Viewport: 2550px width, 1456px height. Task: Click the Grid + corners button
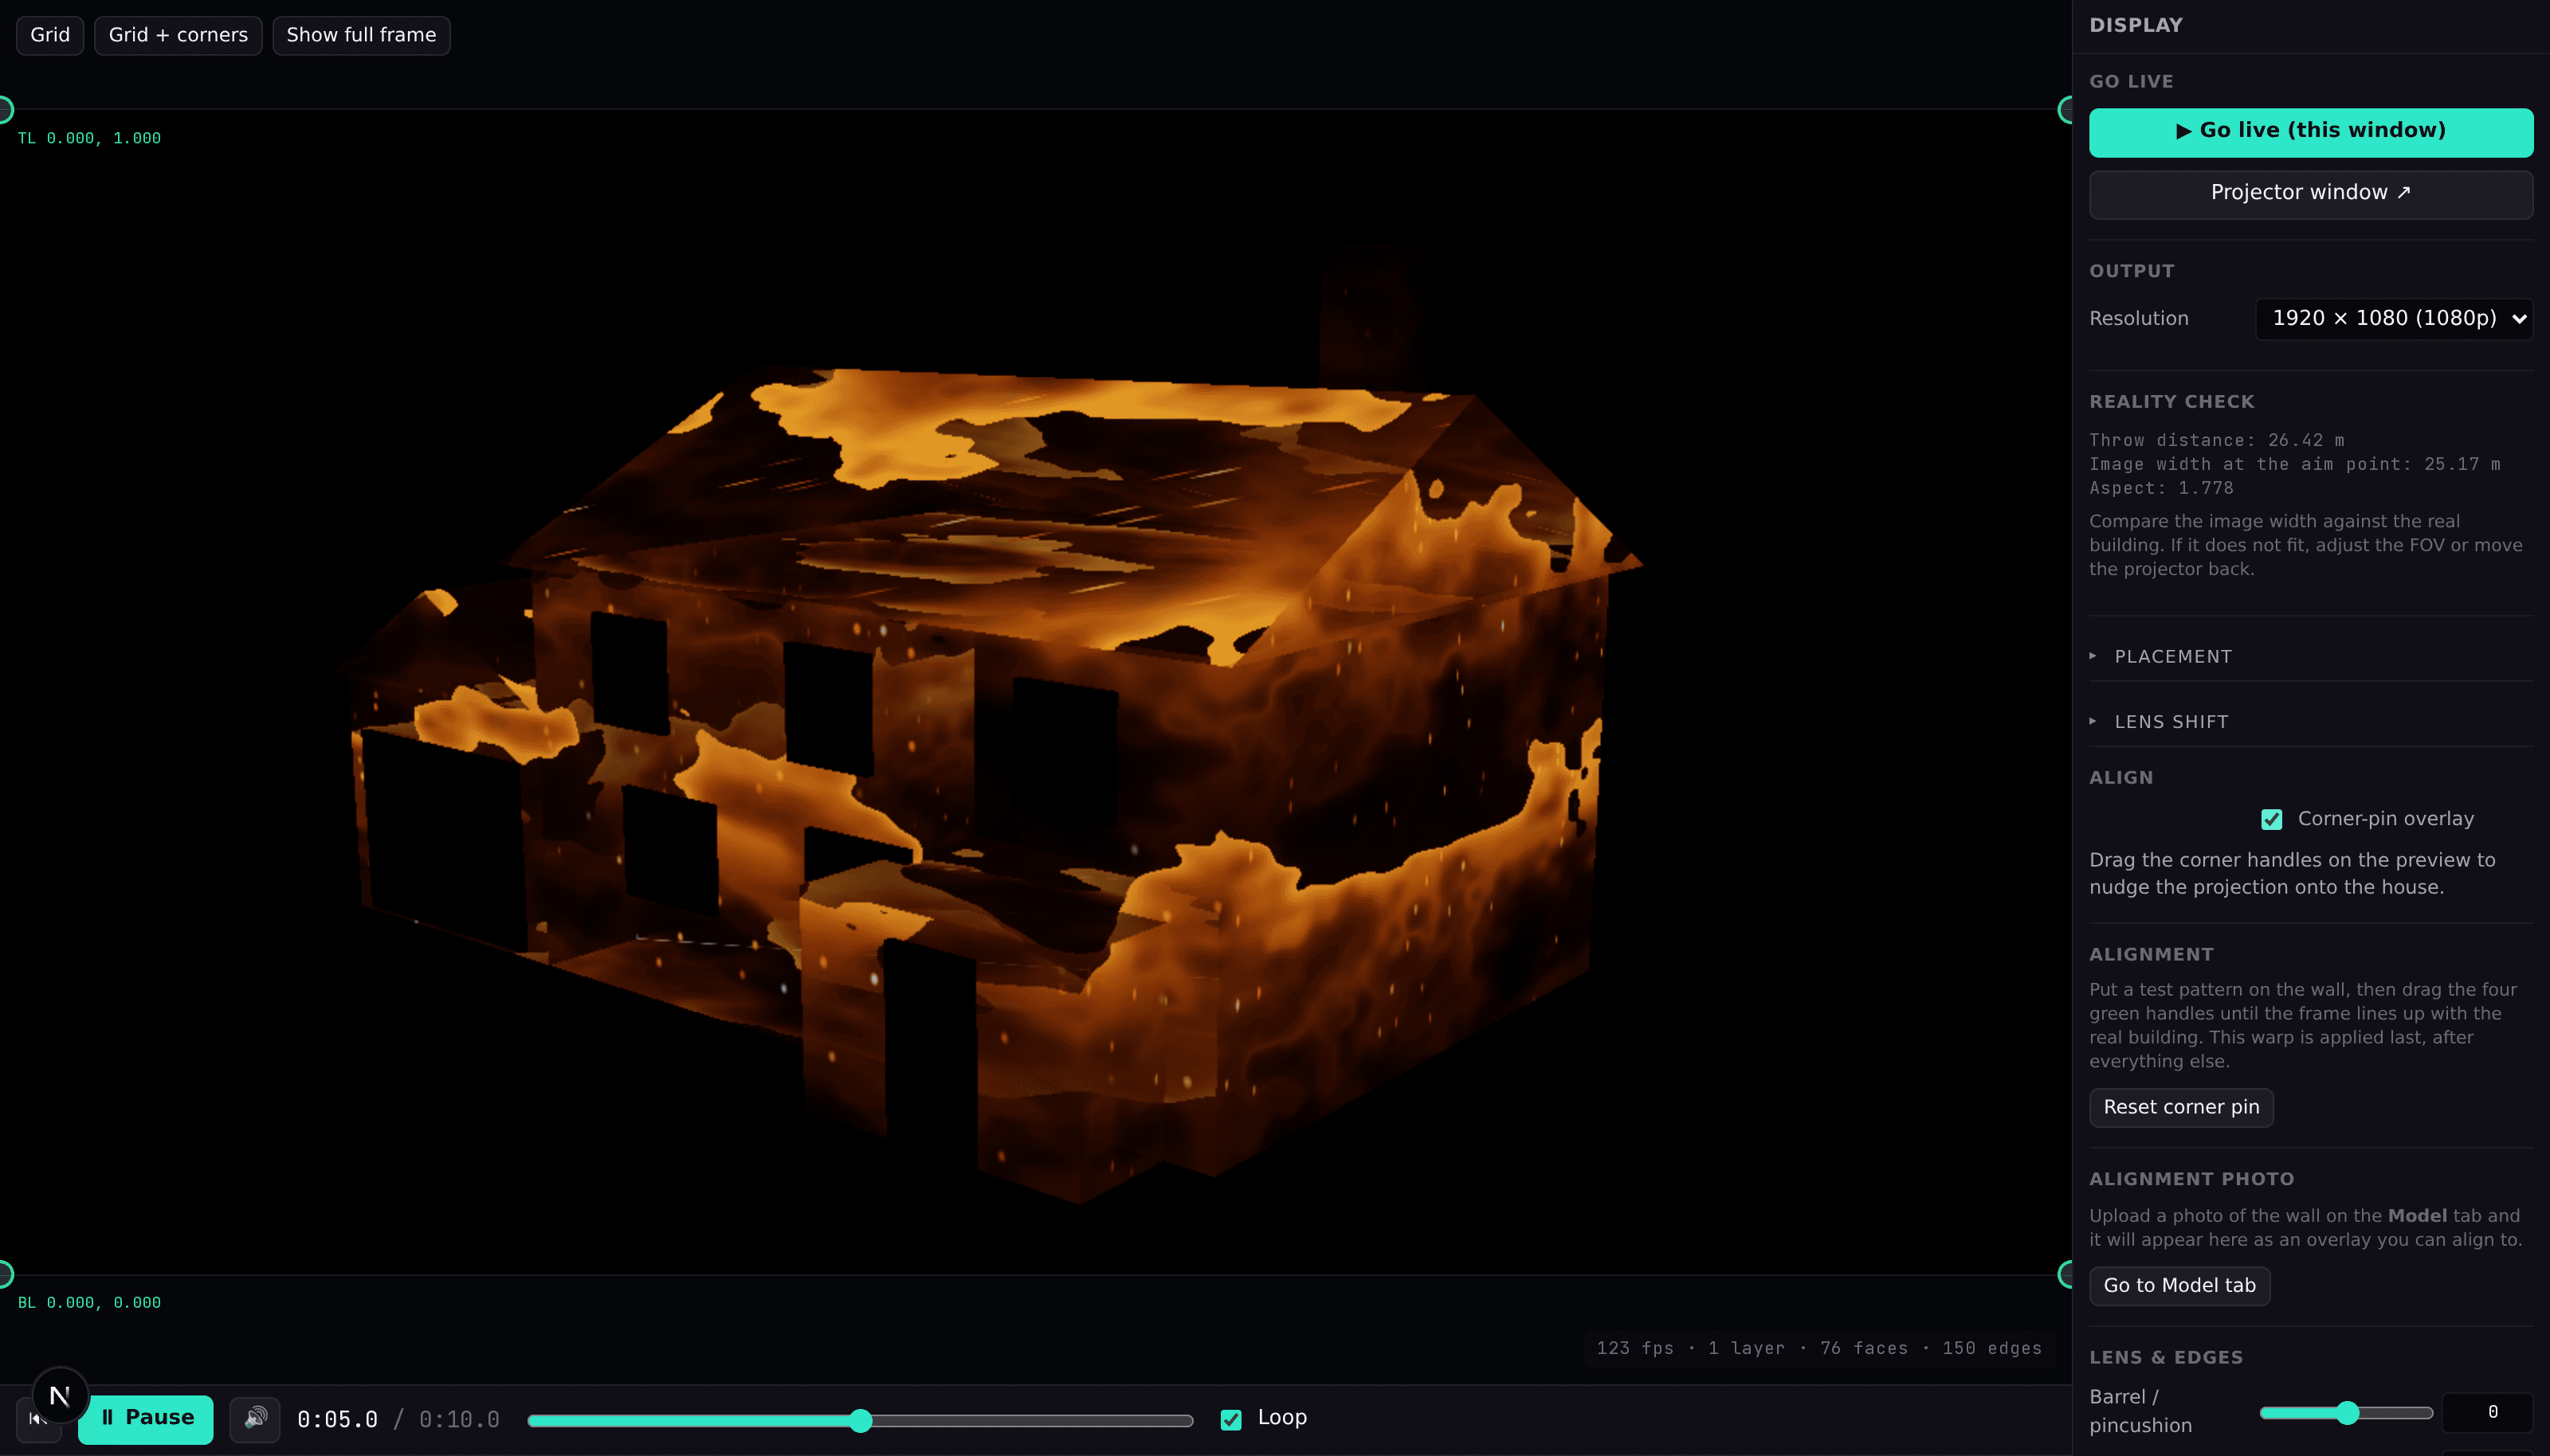[x=178, y=35]
